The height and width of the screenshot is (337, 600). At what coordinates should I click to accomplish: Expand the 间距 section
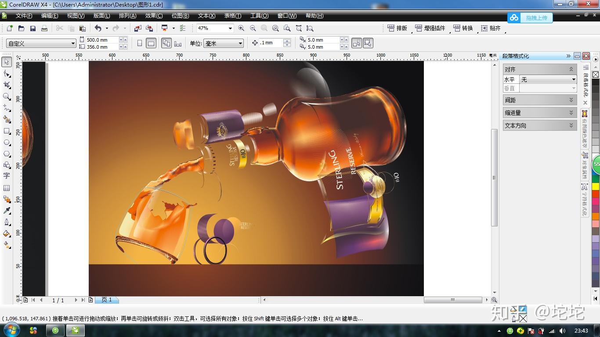[571, 100]
